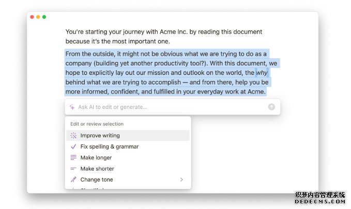Viewport: 351px width, 209px height.
Task: Open the "Change tone" menu entry
Action: [x=97, y=180]
